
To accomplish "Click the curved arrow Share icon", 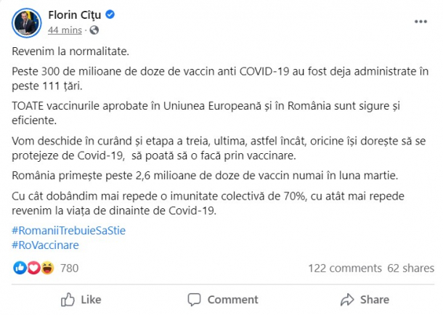I will pyautogui.click(x=347, y=300).
